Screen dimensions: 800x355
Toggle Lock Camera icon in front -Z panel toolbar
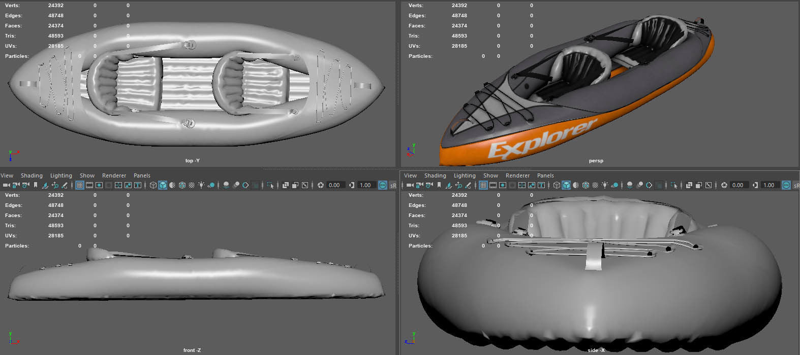tap(16, 185)
